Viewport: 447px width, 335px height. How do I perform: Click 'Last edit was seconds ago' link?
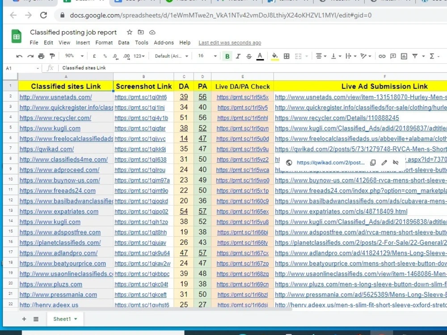coord(230,43)
